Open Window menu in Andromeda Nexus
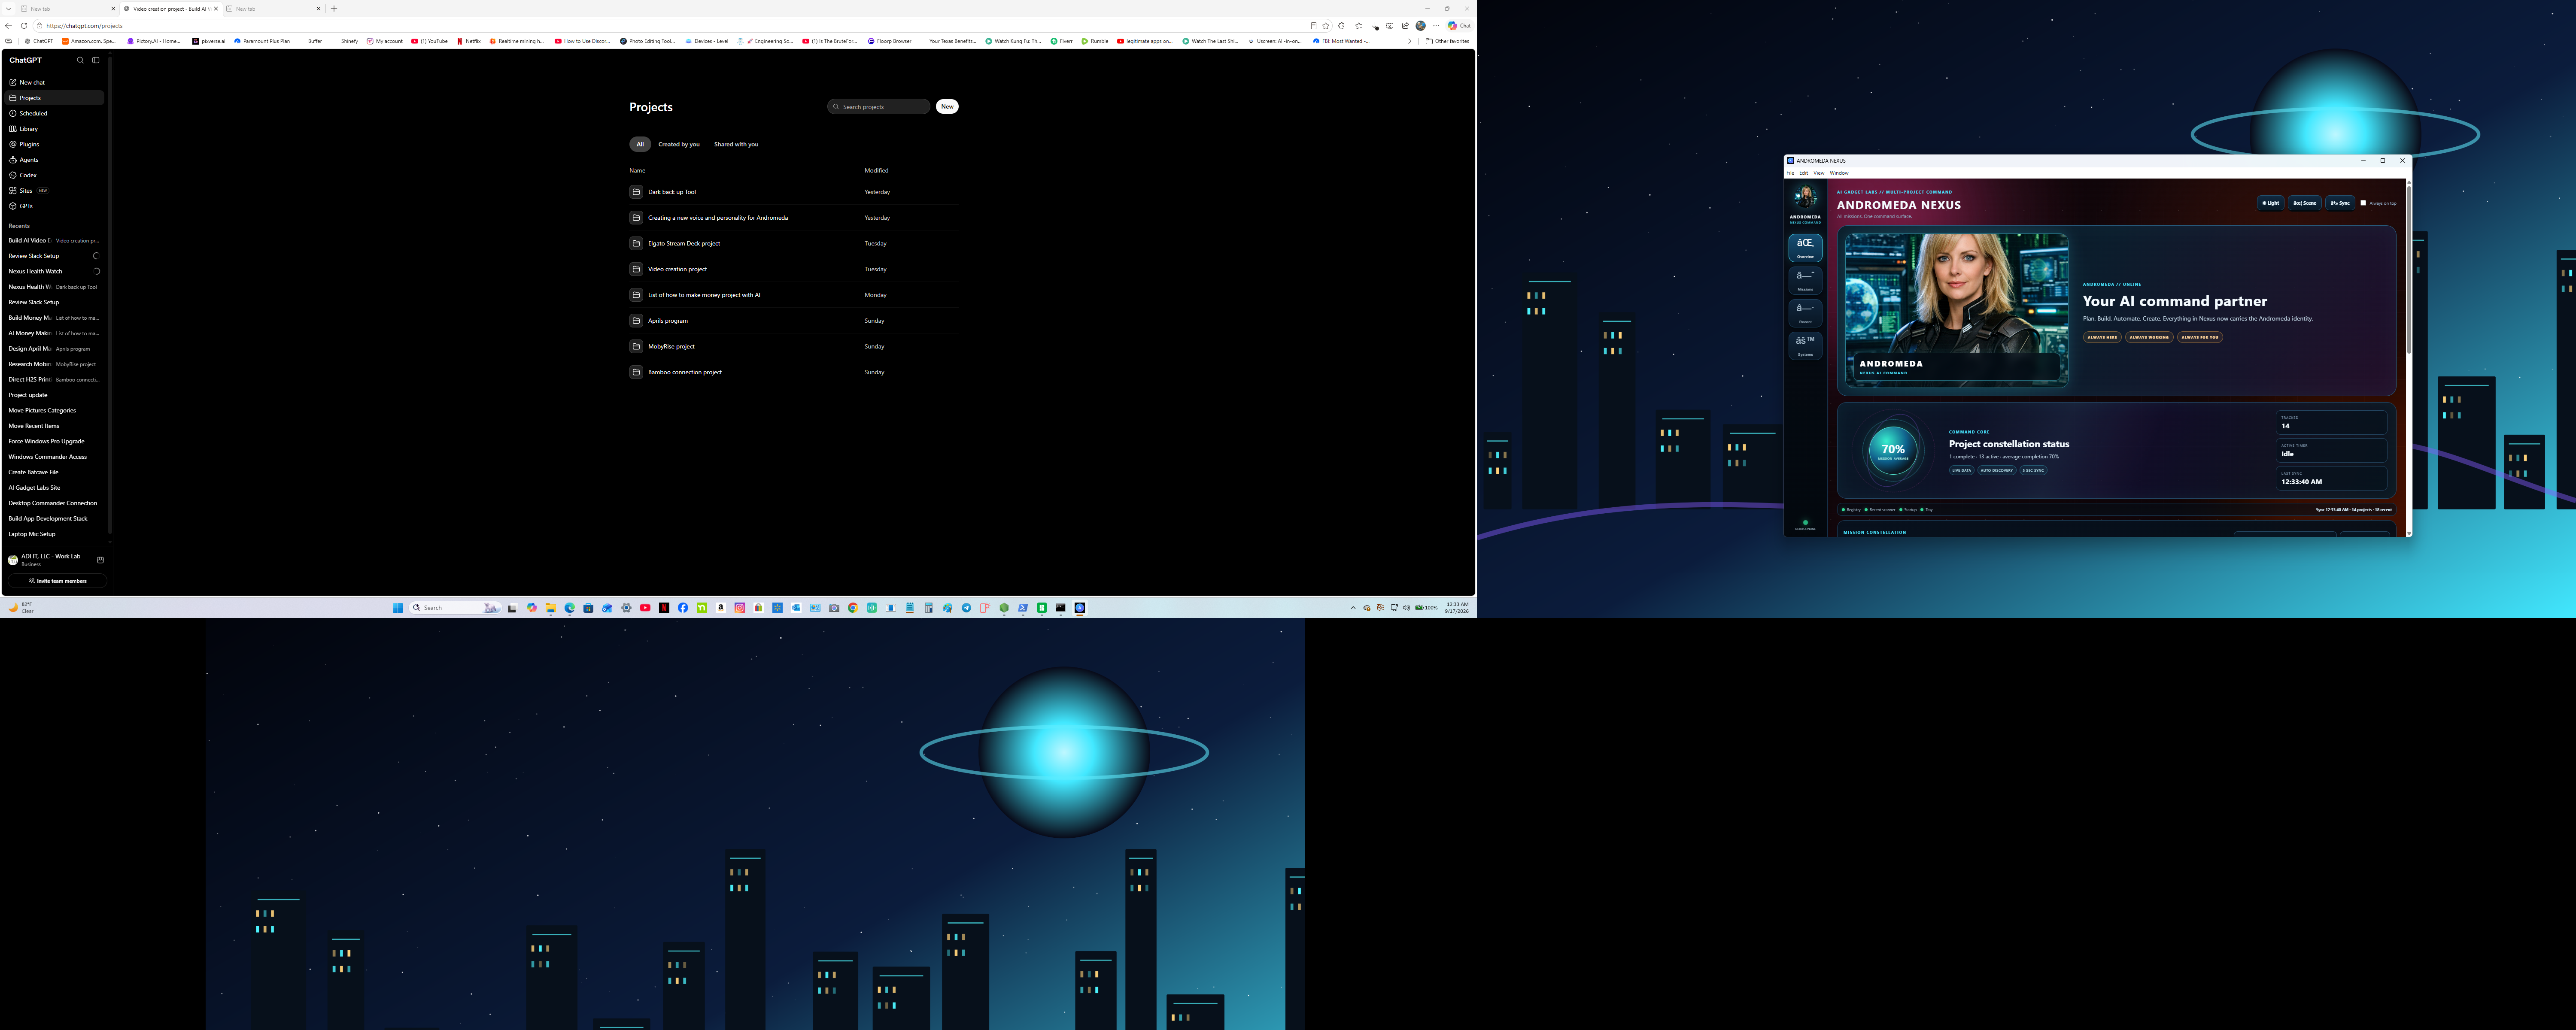Image resolution: width=2576 pixels, height=1030 pixels. point(1839,173)
